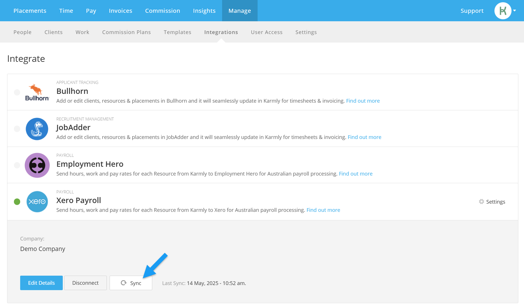The image size is (524, 306).
Task: Click the Xero Payroll title
Action: pos(79,200)
